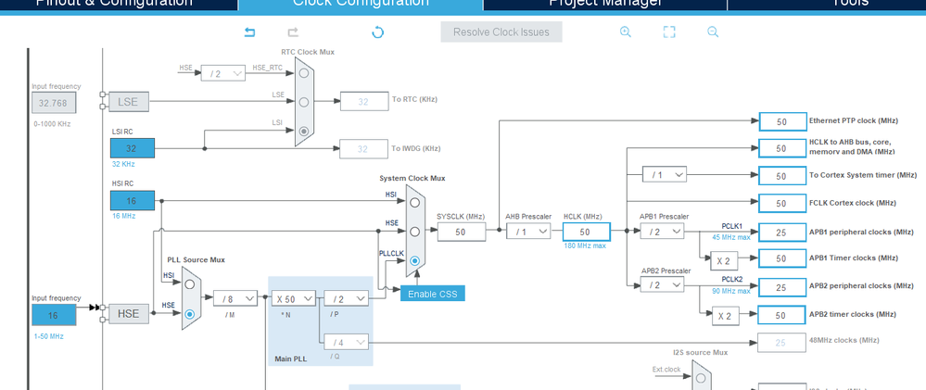The image size is (926, 390).
Task: Click the APB1 peripheral clocks value
Action: point(782,233)
